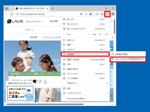The width and height of the screenshot is (150, 112).
Task: Expand ヘルプとフィードバック submenu
Action: pyautogui.click(x=85, y=93)
